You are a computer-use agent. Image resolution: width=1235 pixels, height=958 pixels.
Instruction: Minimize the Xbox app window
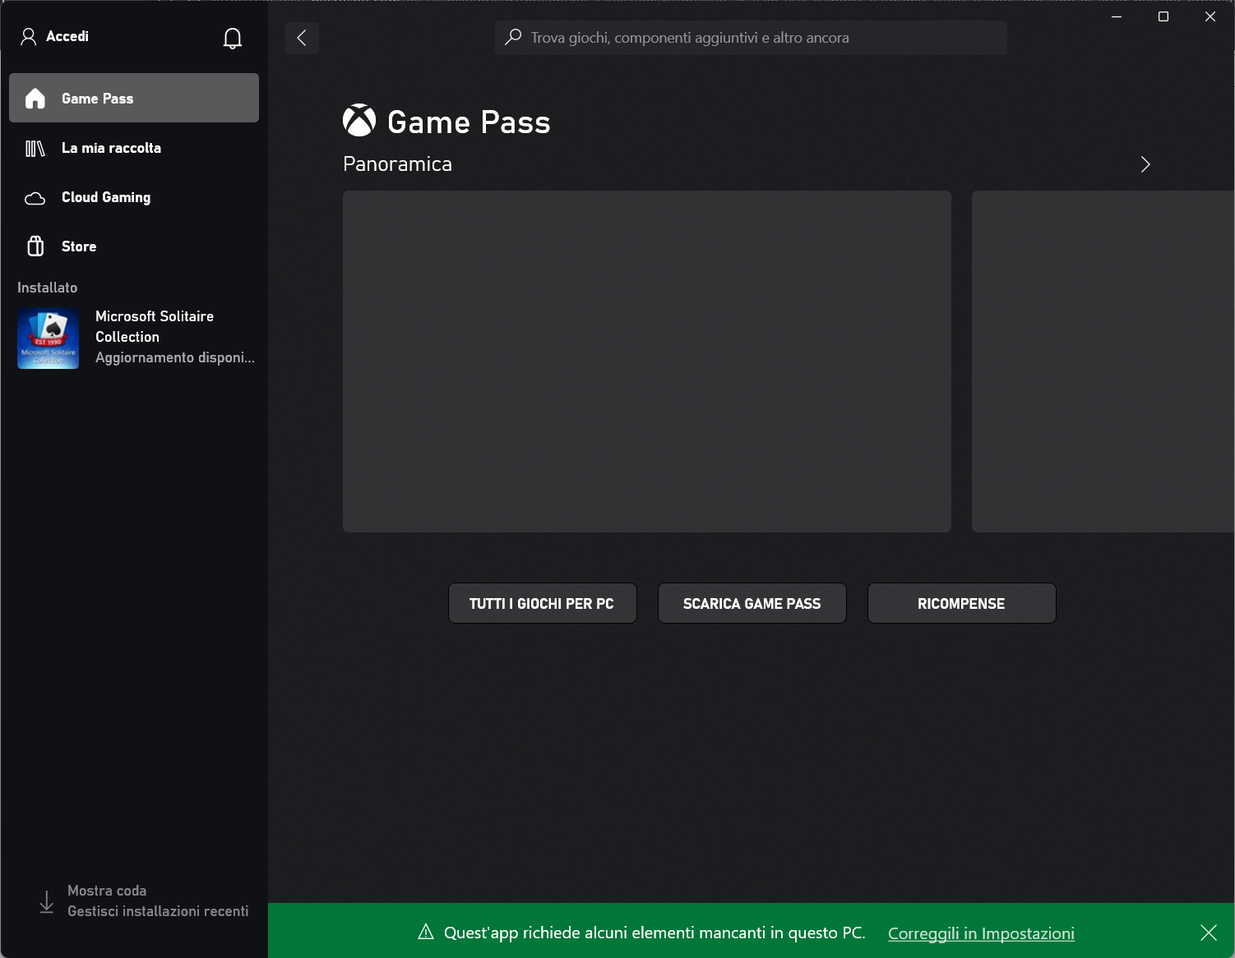pyautogui.click(x=1117, y=16)
